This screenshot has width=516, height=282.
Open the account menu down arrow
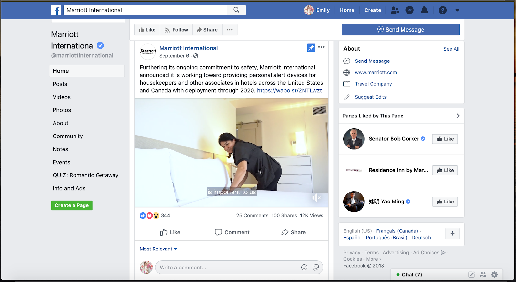(x=457, y=10)
